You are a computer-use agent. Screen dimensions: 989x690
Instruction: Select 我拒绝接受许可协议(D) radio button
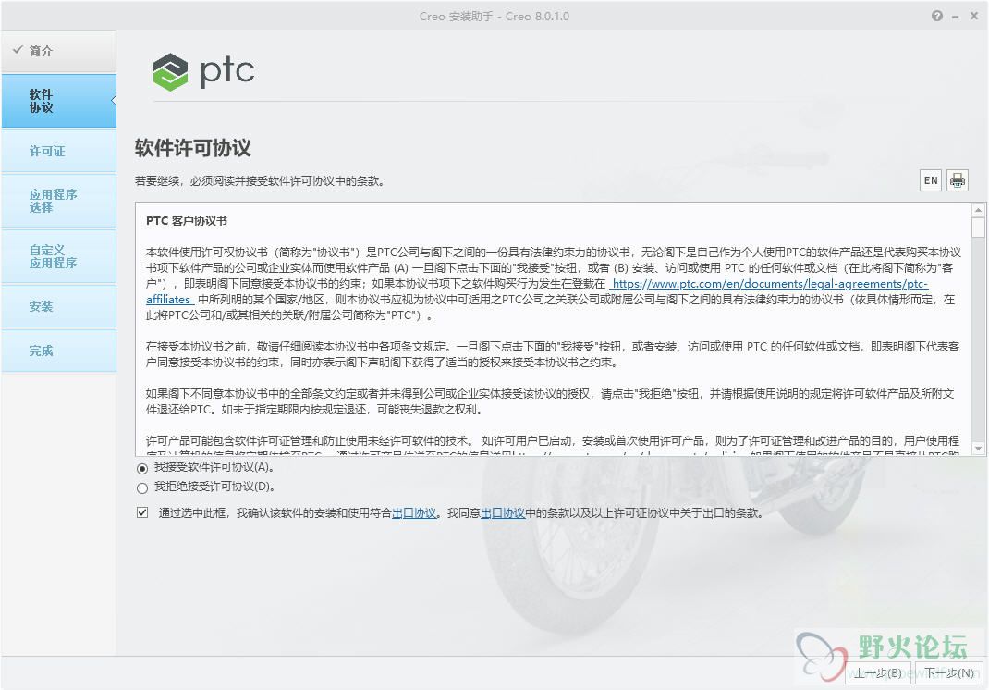pyautogui.click(x=142, y=487)
